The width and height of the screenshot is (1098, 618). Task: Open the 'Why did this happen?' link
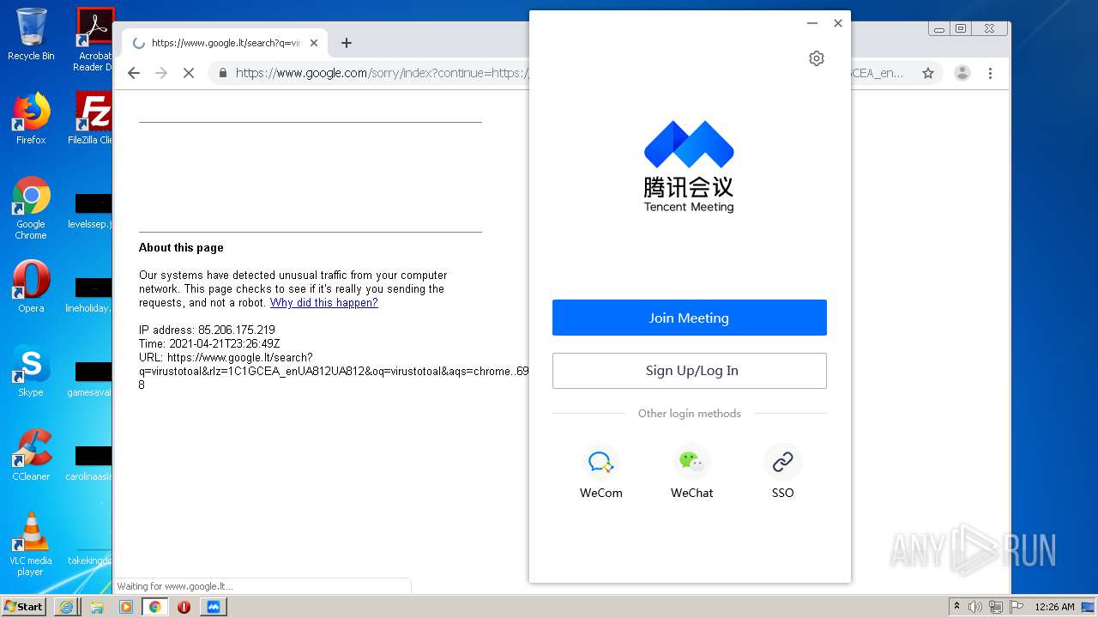tap(324, 303)
